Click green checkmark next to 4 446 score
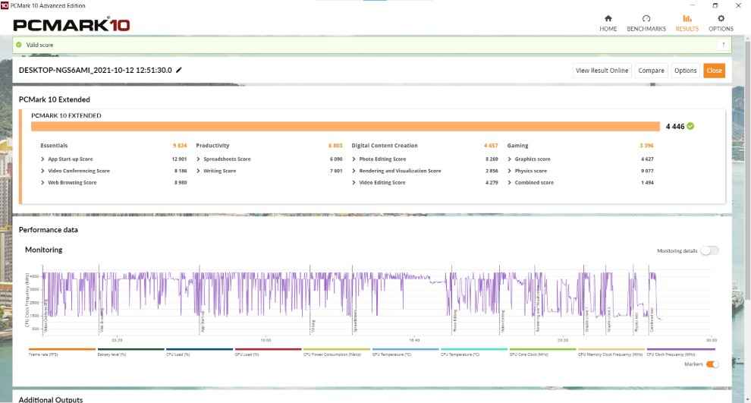Viewport: 751px width, 403px height. [690, 126]
